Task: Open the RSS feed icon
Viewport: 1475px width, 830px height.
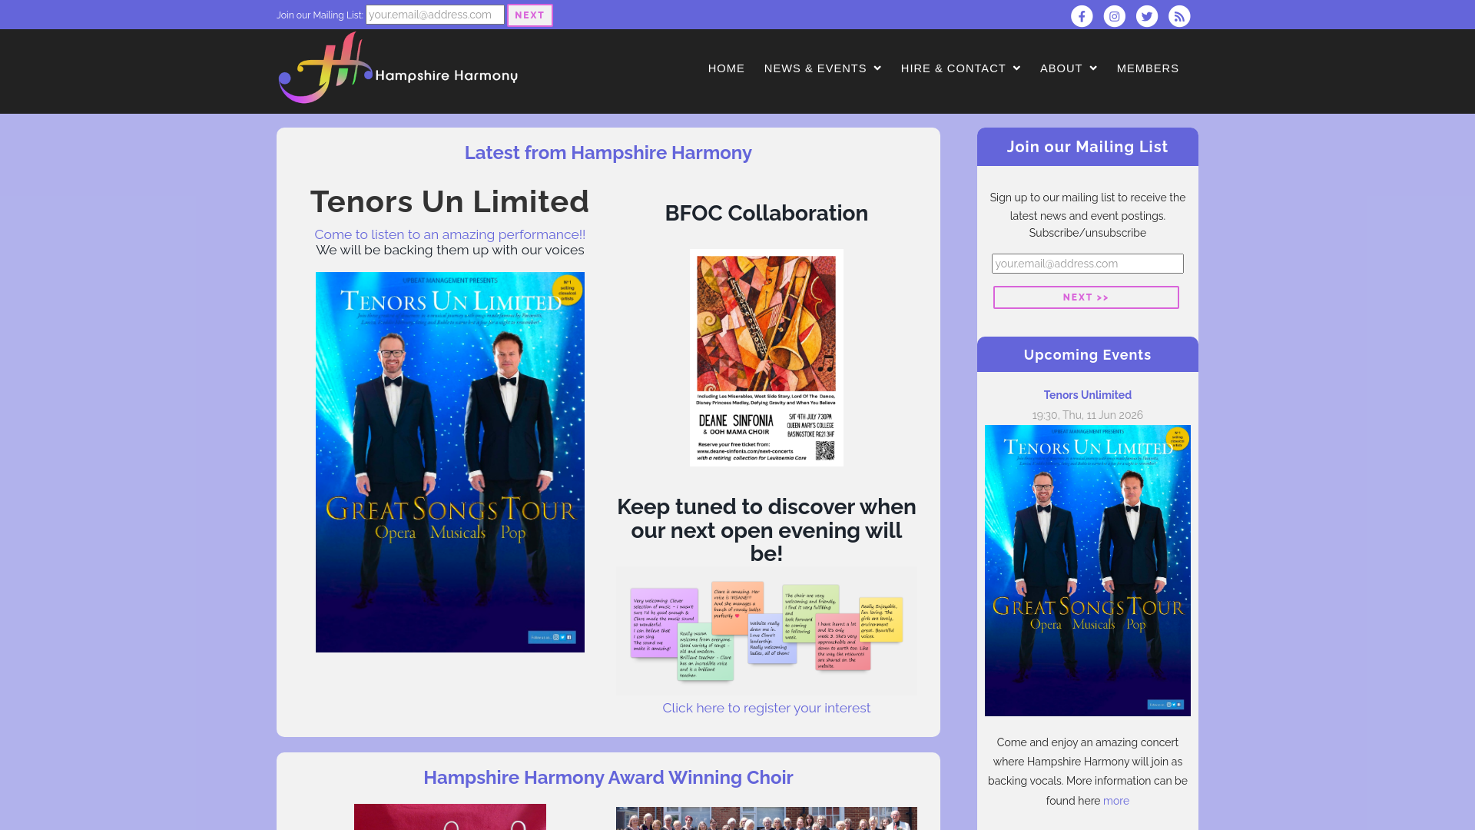Action: [1179, 16]
